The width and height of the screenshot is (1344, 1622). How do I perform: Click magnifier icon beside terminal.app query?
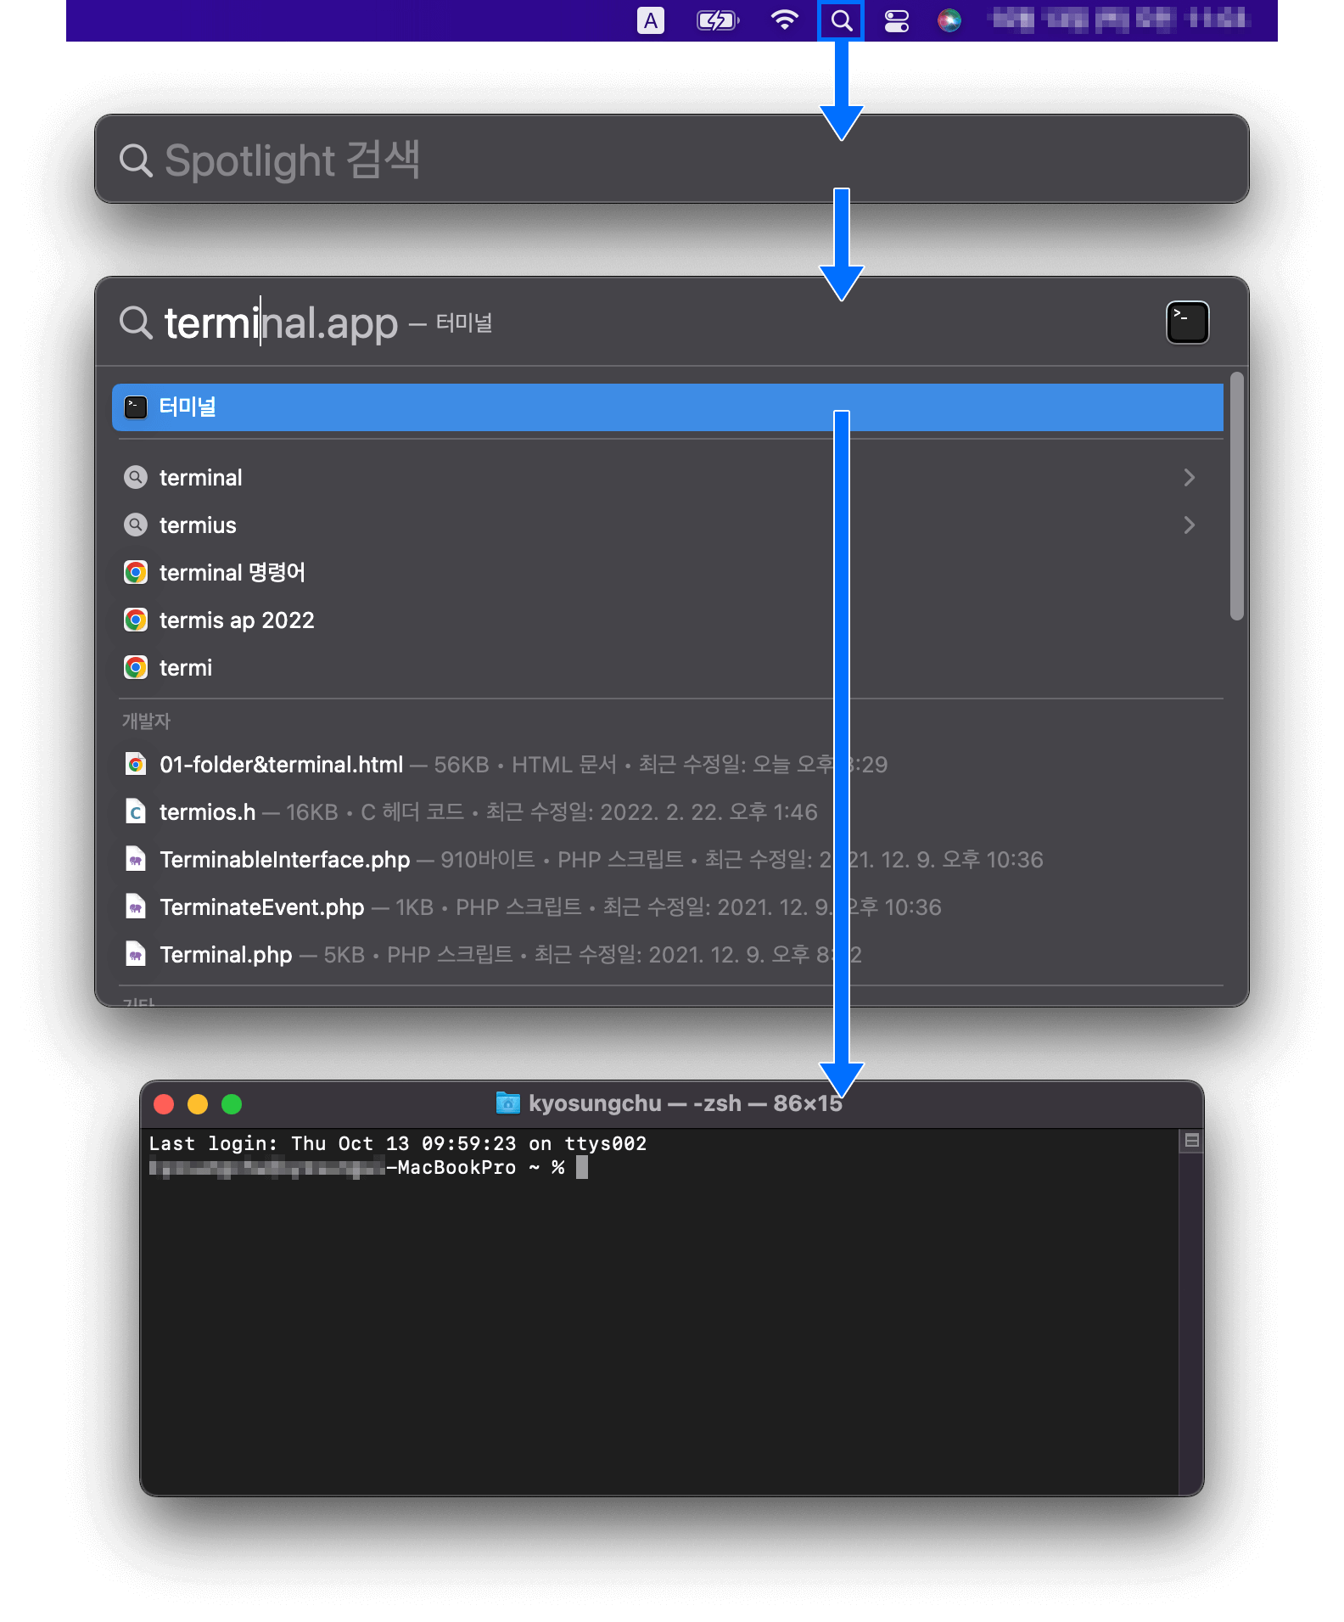136,323
